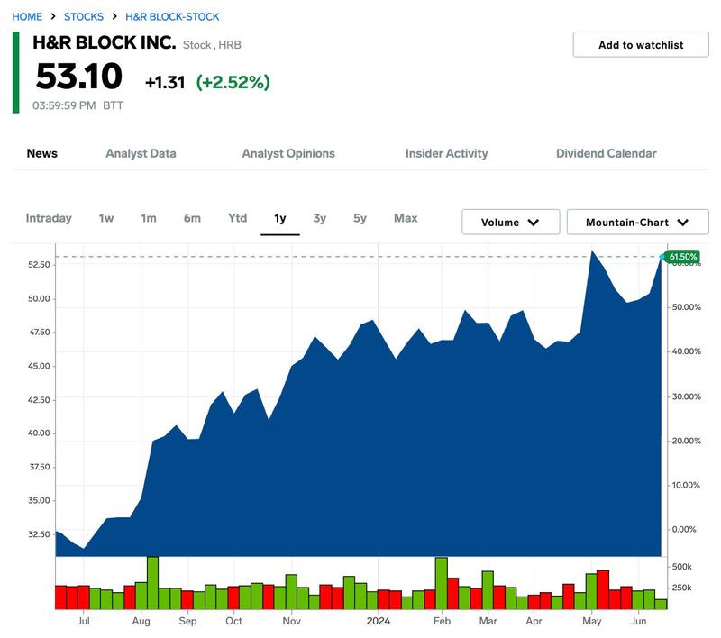Image resolution: width=721 pixels, height=638 pixels.
Task: Go to the HOME breadcrumb link
Action: pyautogui.click(x=27, y=16)
